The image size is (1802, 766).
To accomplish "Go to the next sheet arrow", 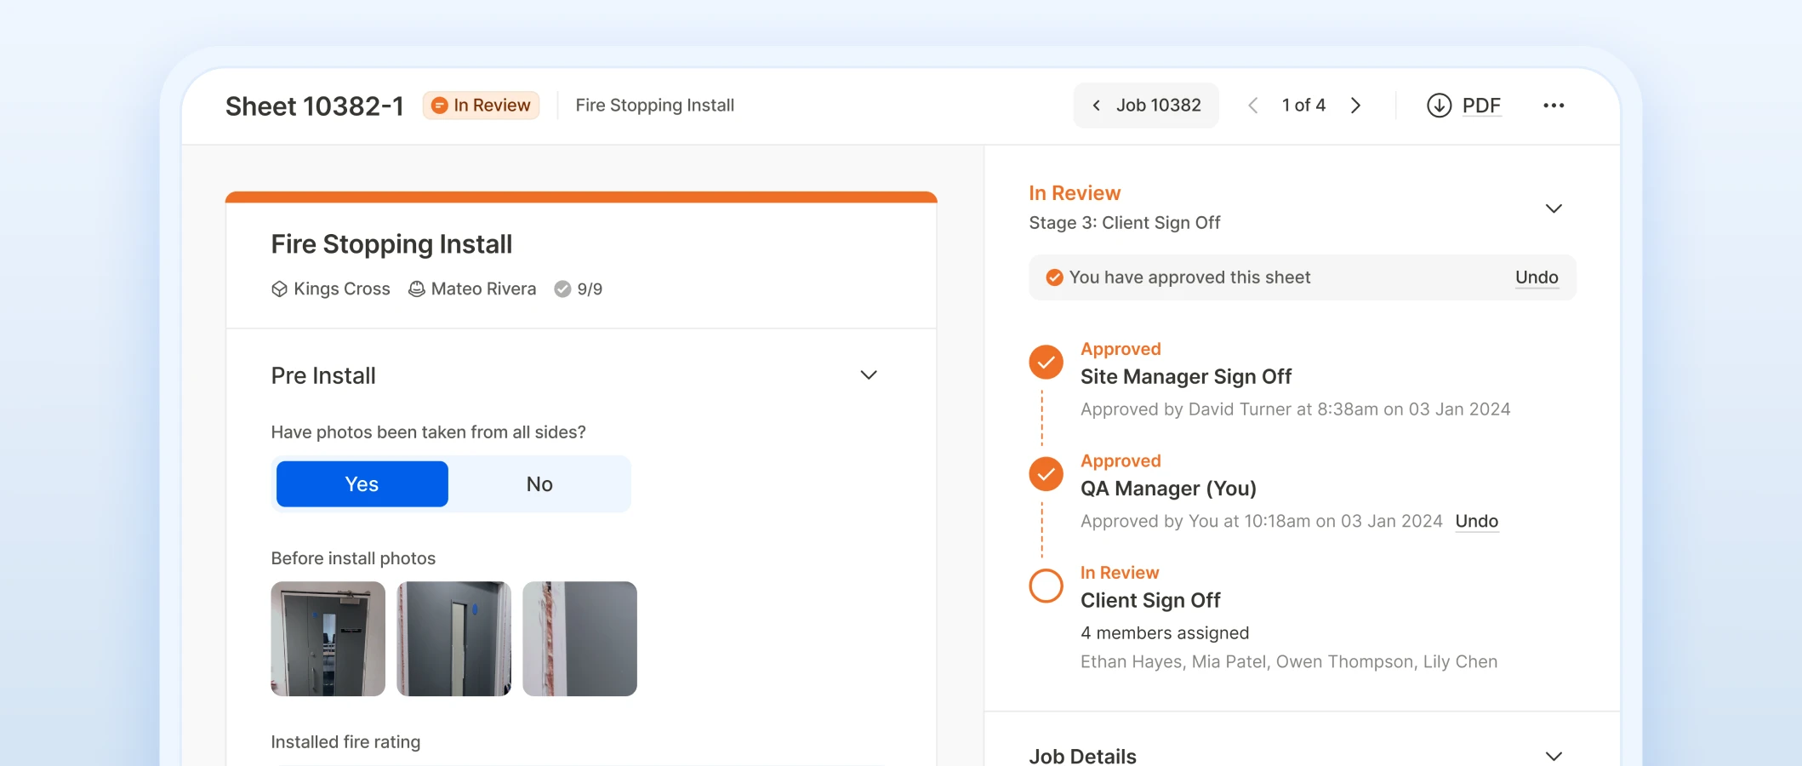I will [1356, 106].
